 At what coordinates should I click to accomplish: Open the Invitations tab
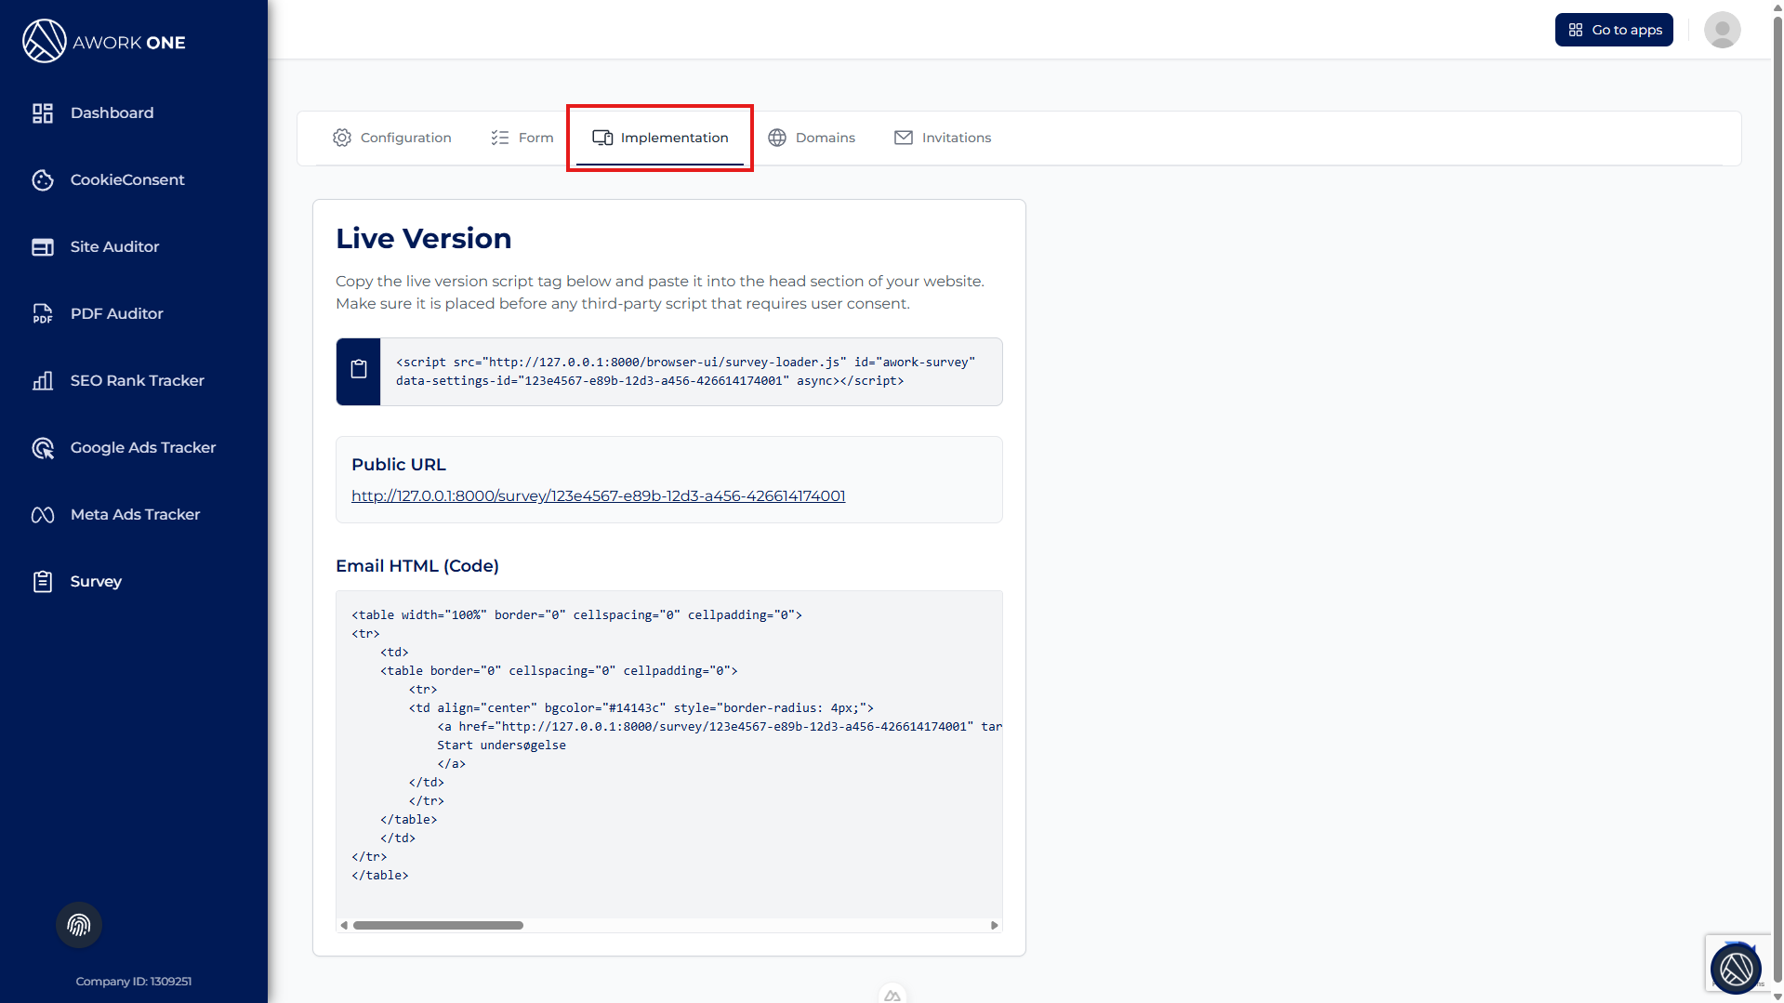click(942, 138)
